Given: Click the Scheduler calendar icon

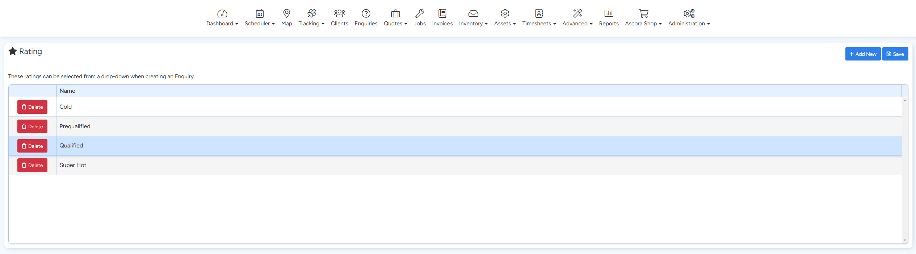Looking at the screenshot, I should pos(260,13).
